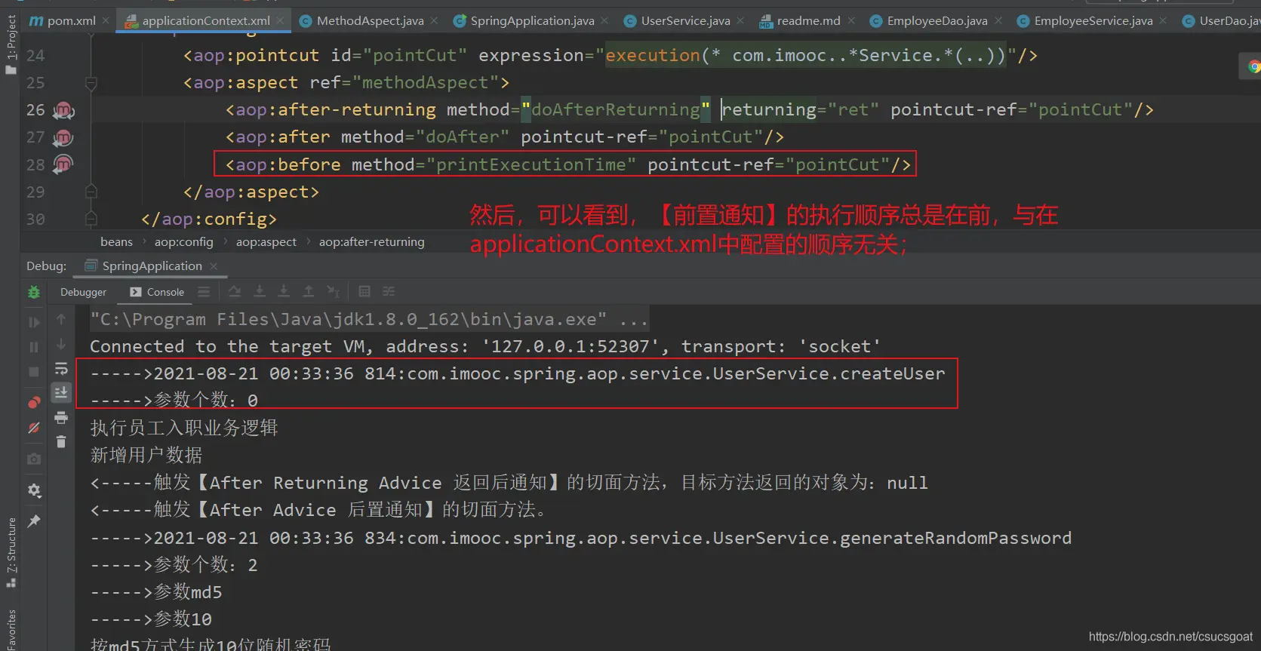The height and width of the screenshot is (651, 1261).
Task: Open debug settings gear menu
Action: point(34,490)
